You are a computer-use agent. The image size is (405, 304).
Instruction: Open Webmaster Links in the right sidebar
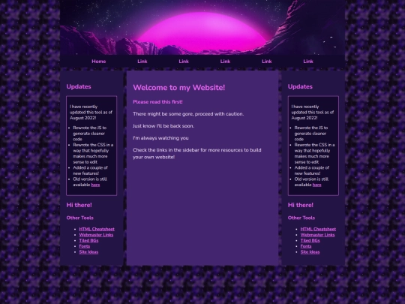[x=317, y=235]
